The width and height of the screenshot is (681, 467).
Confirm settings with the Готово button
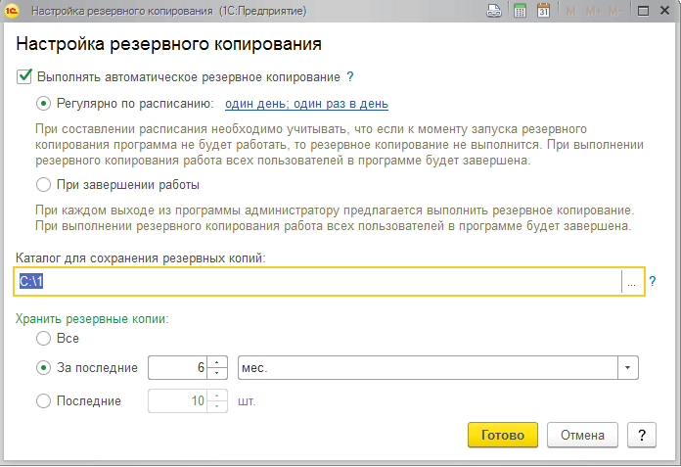(503, 435)
